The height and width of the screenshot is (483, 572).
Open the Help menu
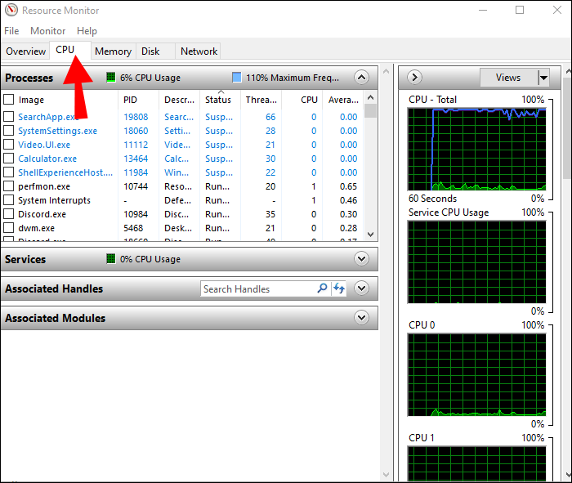(87, 30)
